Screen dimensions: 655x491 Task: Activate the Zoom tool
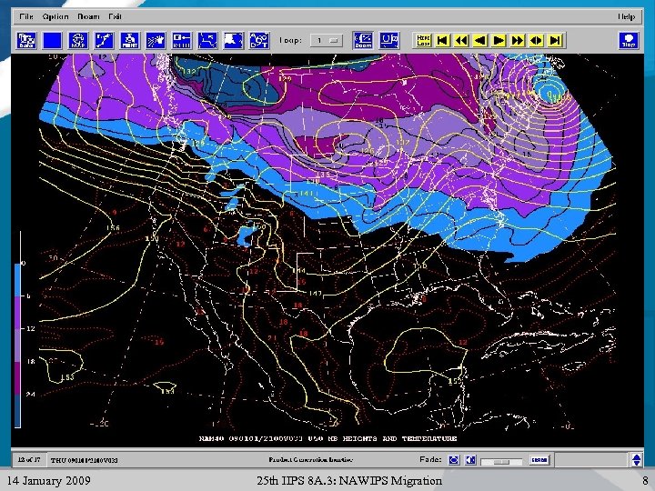coord(363,41)
